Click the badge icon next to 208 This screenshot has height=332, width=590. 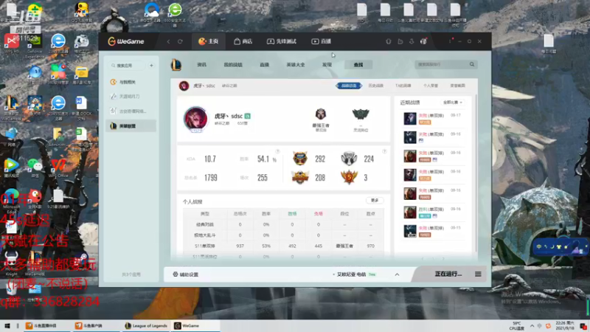pos(300,177)
